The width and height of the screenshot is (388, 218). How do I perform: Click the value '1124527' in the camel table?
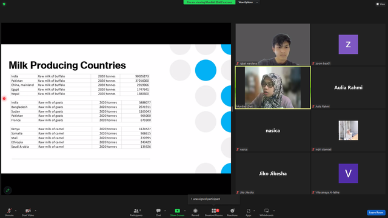pos(144,129)
